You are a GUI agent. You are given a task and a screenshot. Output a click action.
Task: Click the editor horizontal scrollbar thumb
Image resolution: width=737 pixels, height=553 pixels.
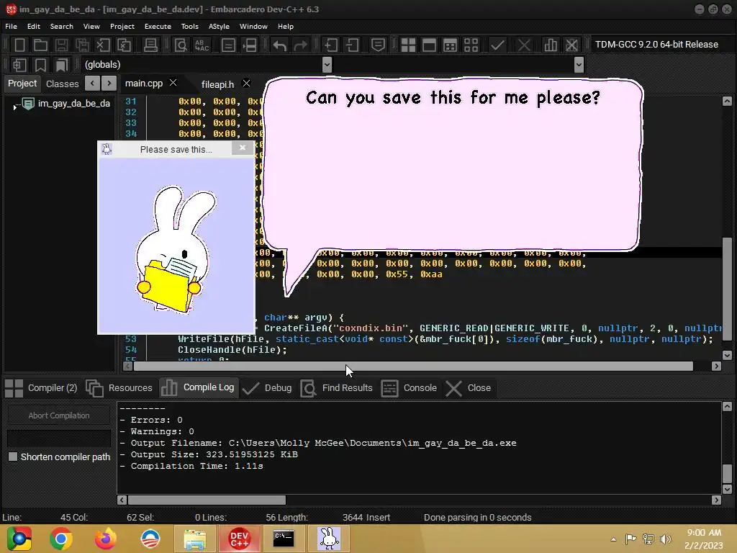(414, 367)
